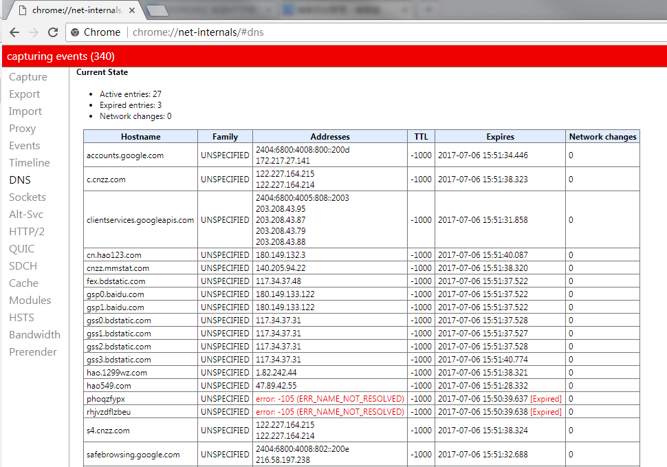Click the address 47.89.42.55
The height and width of the screenshot is (467, 667).
(x=276, y=386)
